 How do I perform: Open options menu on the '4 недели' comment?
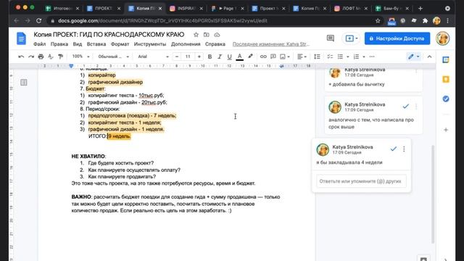(x=404, y=149)
